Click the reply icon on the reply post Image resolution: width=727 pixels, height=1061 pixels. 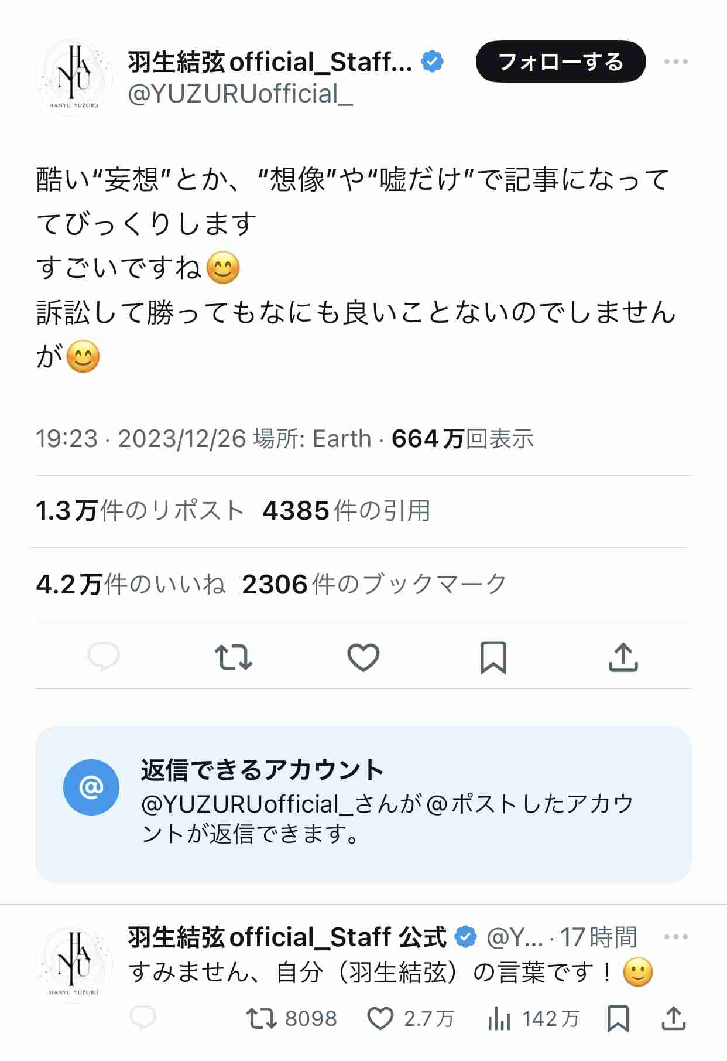[142, 1019]
